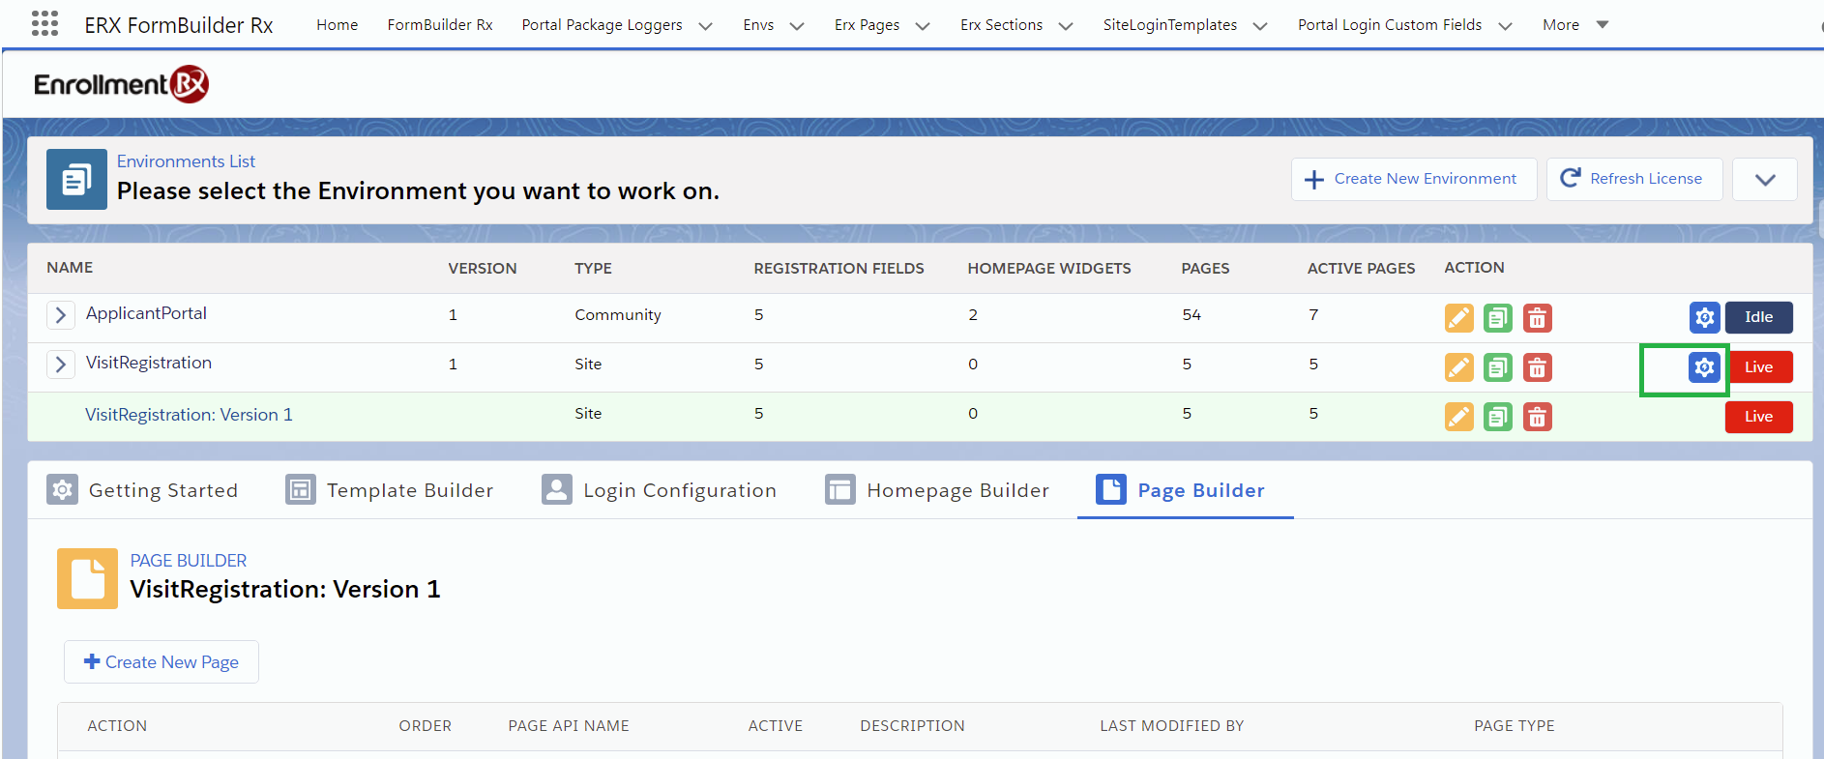
Task: Delete the ApplicantPortal environment
Action: pos(1537,318)
